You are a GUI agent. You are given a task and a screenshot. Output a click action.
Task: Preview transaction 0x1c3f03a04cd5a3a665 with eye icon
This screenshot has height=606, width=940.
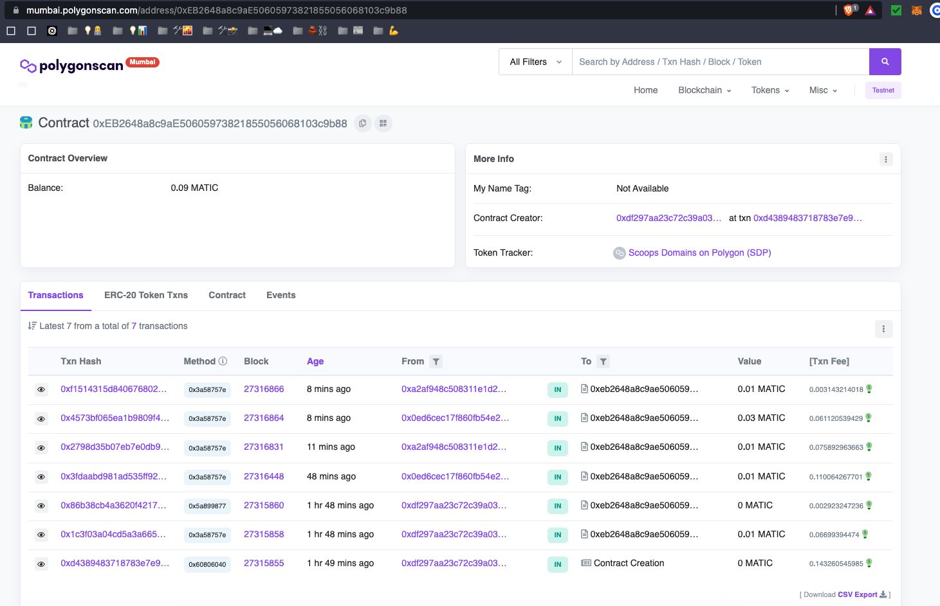[41, 535]
